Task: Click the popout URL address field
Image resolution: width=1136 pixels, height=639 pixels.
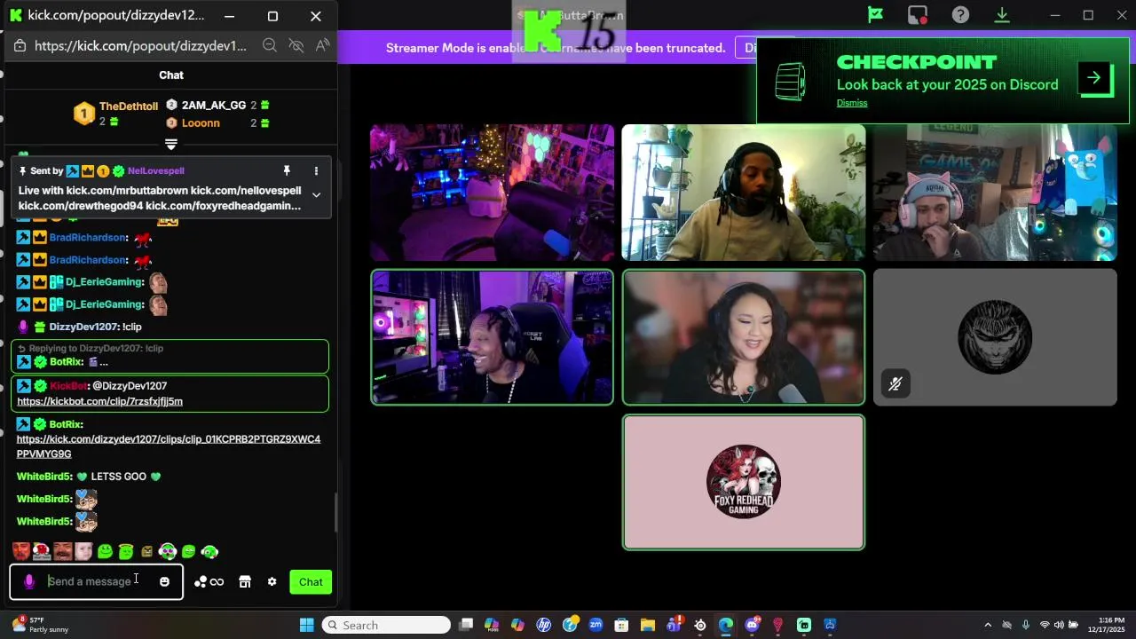Action: pyautogui.click(x=141, y=46)
